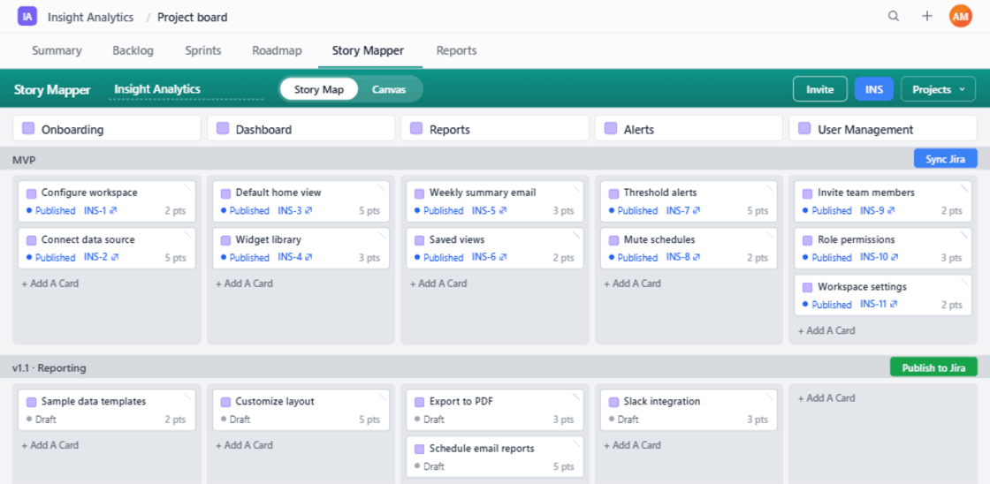Open INS-4 external link icon
Screen dimensions: 990x484
tap(308, 258)
